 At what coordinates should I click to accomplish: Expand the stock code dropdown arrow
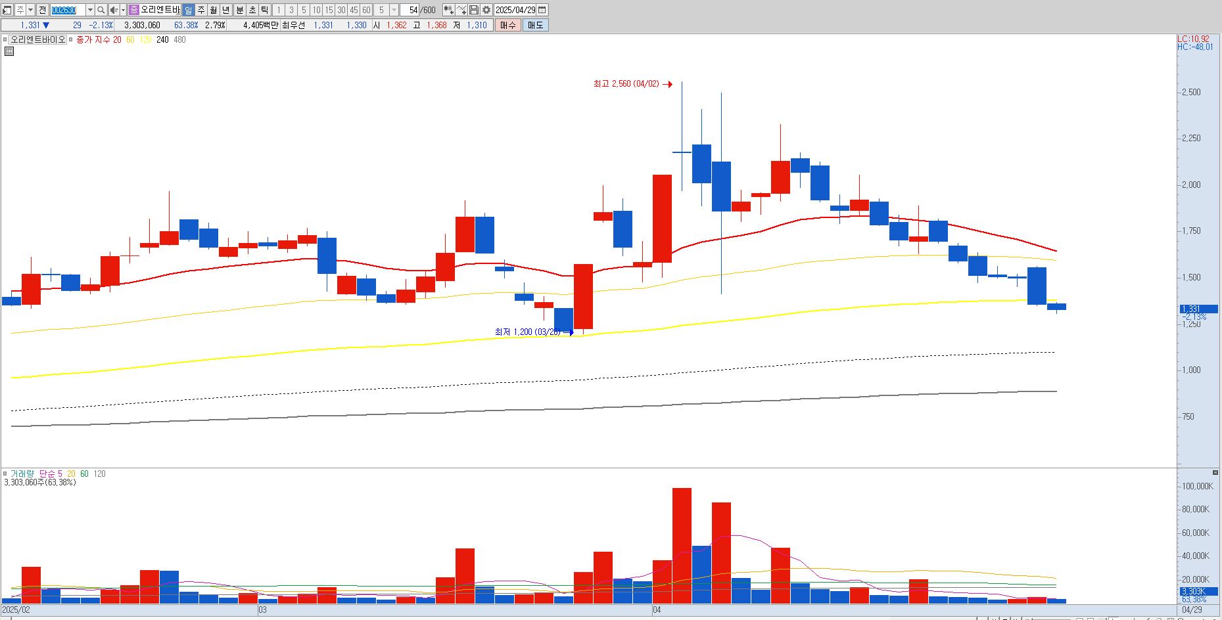click(90, 10)
